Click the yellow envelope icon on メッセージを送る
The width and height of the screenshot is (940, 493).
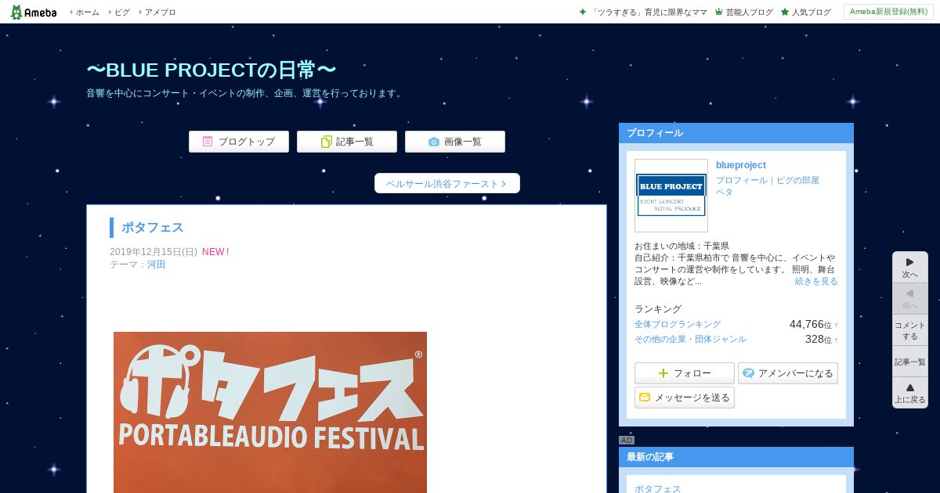[x=645, y=398]
